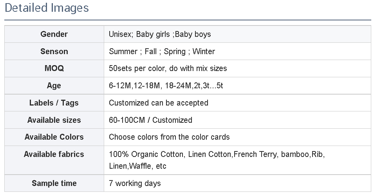Click Choose colors from the color cards

(x=169, y=137)
